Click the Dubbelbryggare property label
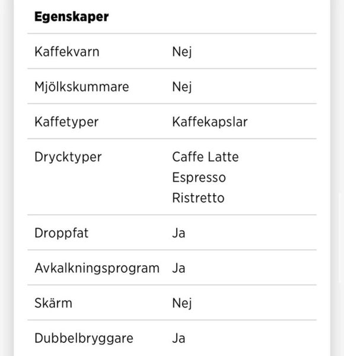The image size is (344, 356). 84,339
